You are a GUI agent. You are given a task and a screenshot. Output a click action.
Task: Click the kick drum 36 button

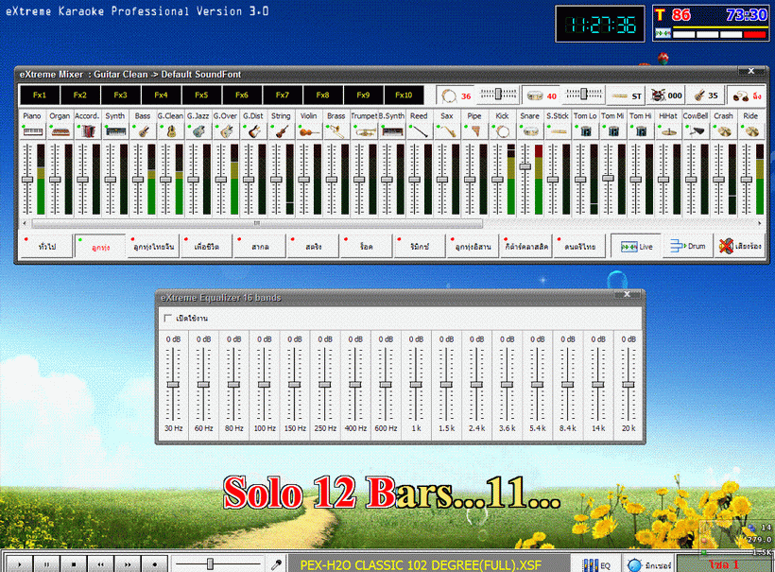(456, 95)
